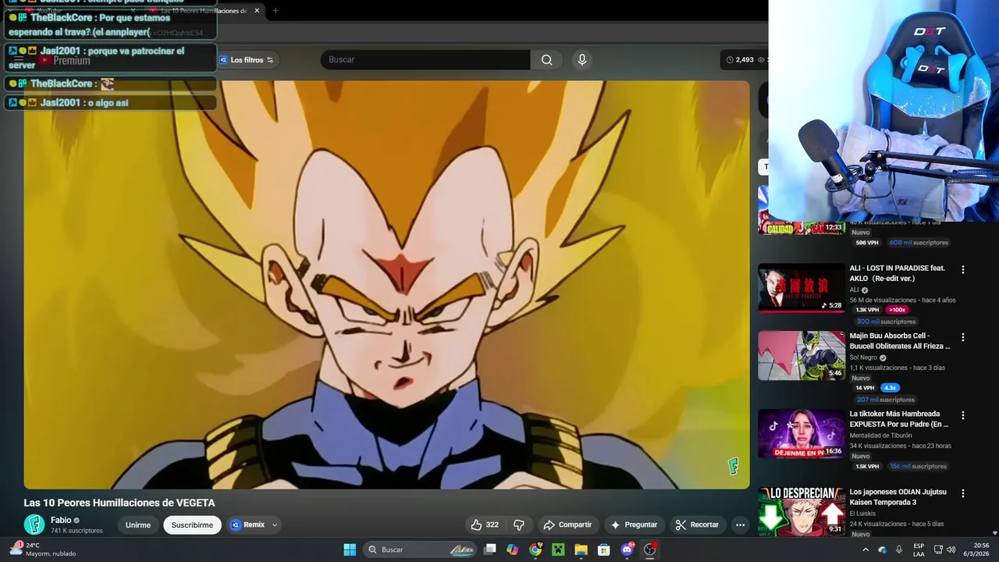Click the video title Las 10 Peores Humillaciones de VEGETA
This screenshot has height=562, width=999.
point(119,503)
